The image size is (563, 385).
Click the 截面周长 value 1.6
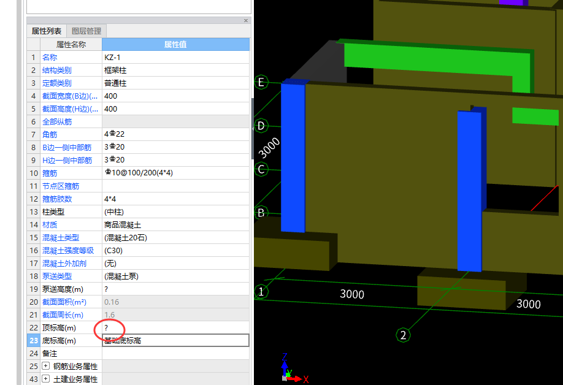click(x=175, y=314)
